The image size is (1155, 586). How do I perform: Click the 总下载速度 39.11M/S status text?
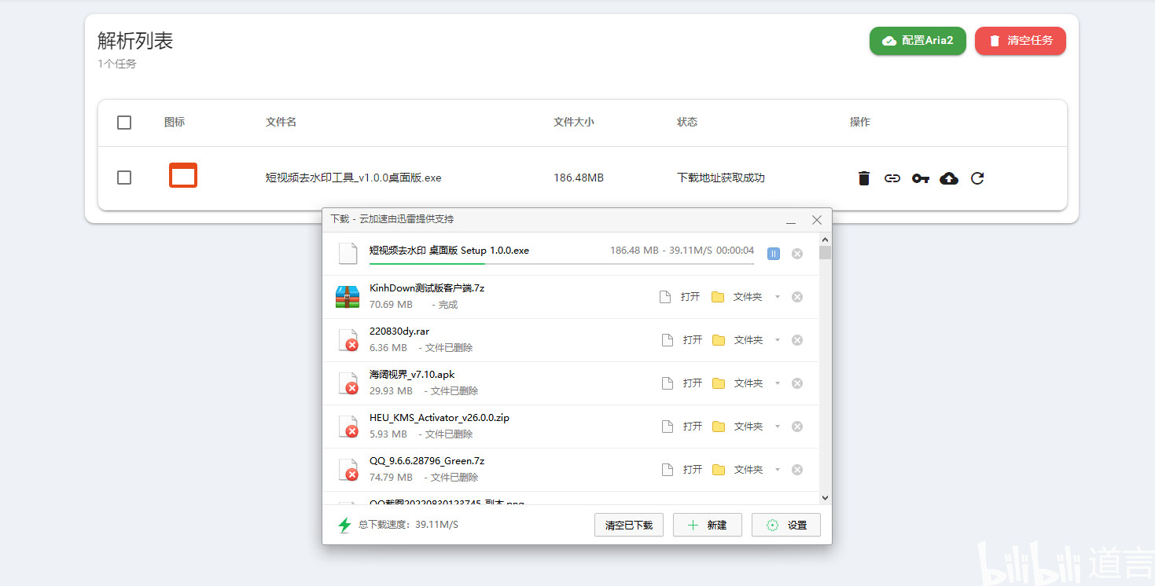408,525
